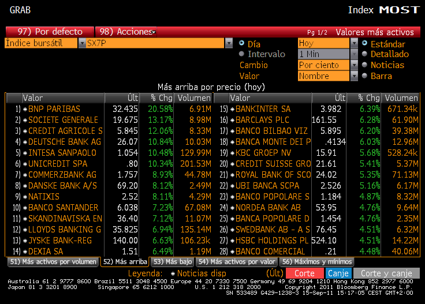Open the 1 Min interval dropdown
This screenshot has width=425, height=304.
[354, 54]
